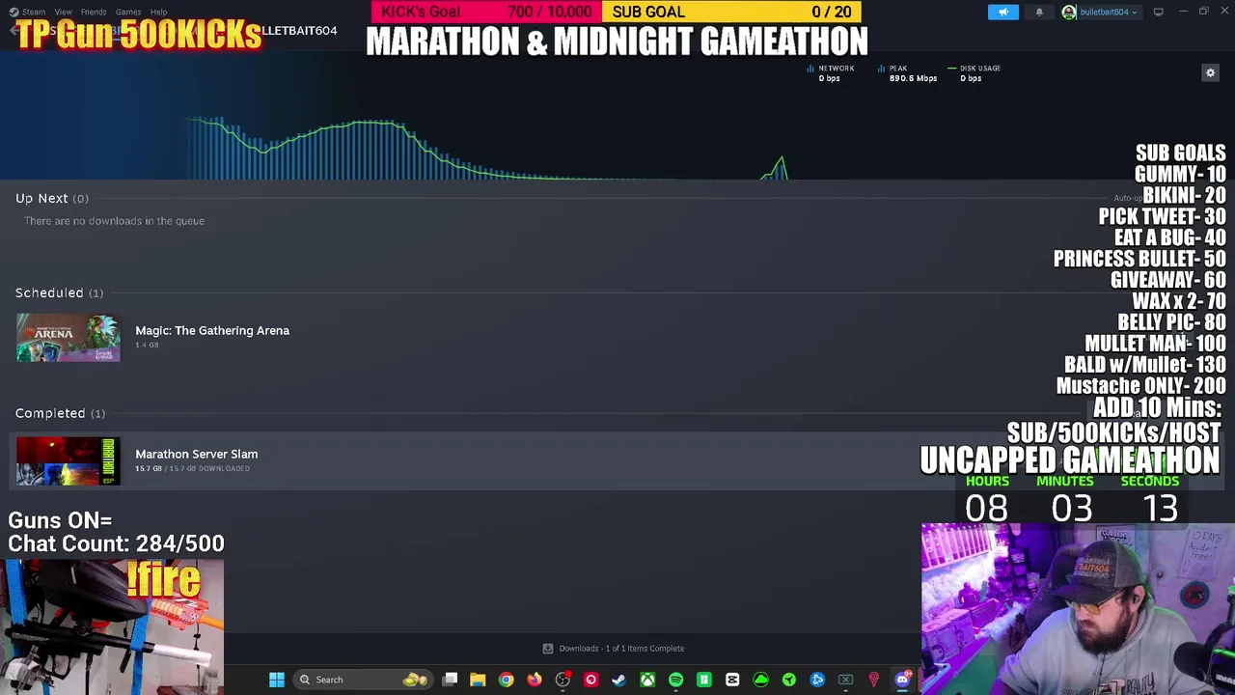Click the download activity graph
This screenshot has width=1235, height=695.
(x=487, y=149)
